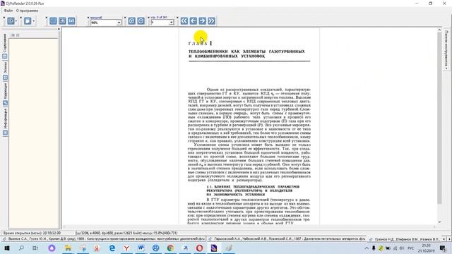Image resolution: width=452 pixels, height=254 pixels.
Task: Go to previous page with left arrow
Action: click(x=194, y=21)
